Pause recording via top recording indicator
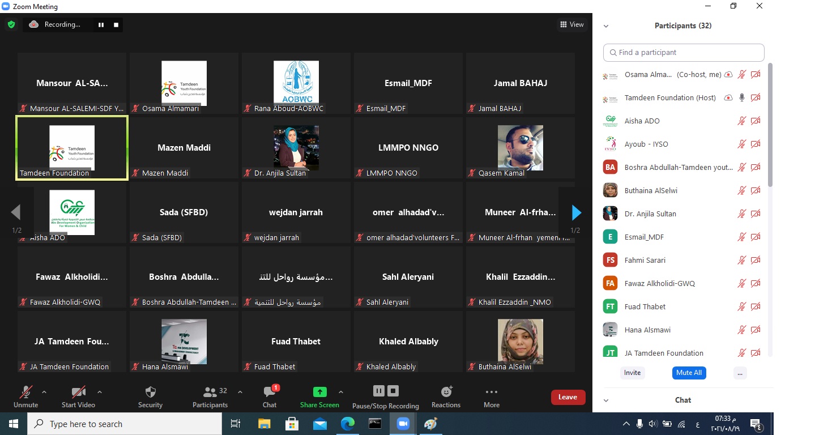The height and width of the screenshot is (435, 832). tap(101, 24)
